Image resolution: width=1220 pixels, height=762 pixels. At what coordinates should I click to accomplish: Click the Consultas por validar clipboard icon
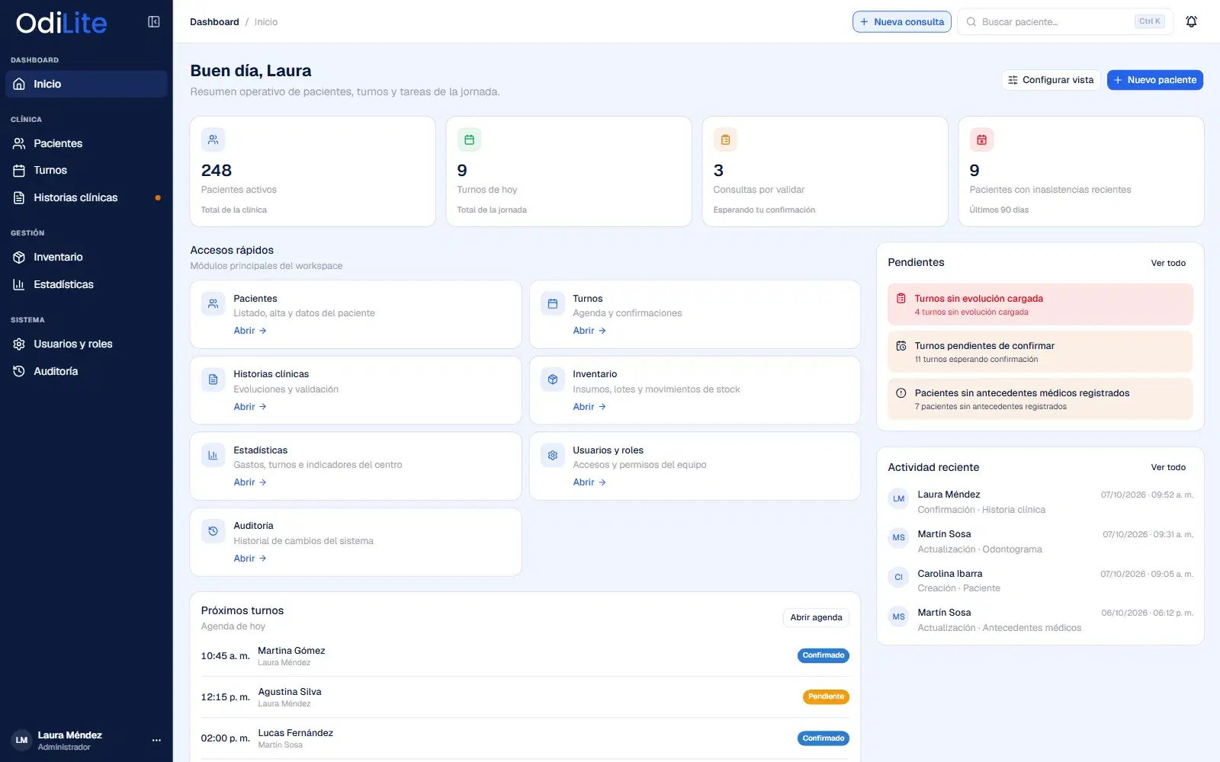[725, 139]
